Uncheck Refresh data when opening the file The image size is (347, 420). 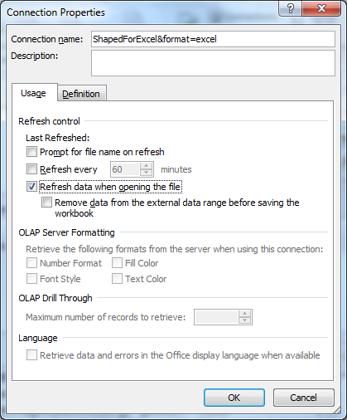click(x=31, y=186)
